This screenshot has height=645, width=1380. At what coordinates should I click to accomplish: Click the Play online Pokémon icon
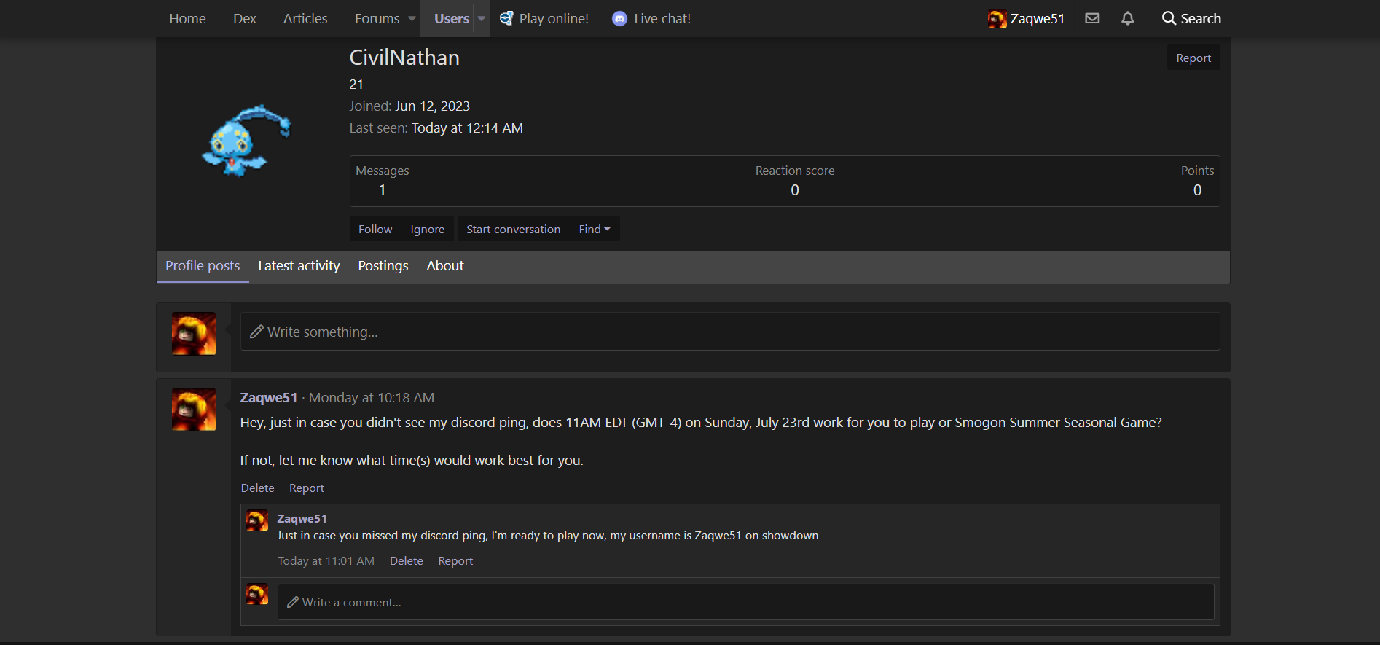point(506,18)
